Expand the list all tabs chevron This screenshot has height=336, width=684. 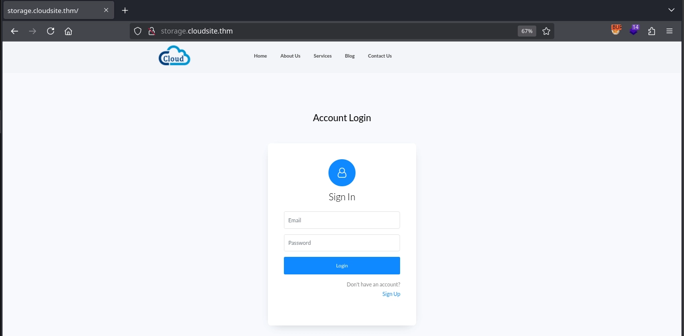tap(671, 10)
